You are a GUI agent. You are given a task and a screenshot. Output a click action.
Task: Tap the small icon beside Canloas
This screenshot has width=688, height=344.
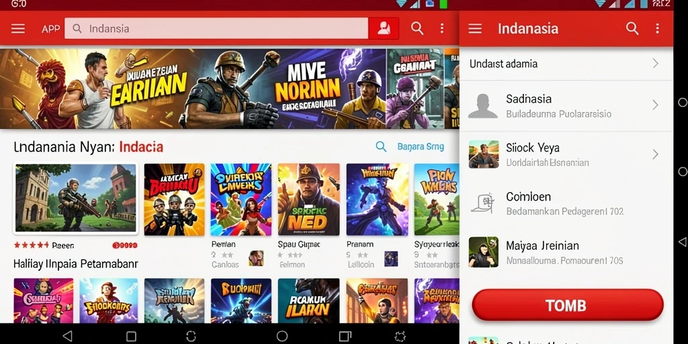click(256, 259)
